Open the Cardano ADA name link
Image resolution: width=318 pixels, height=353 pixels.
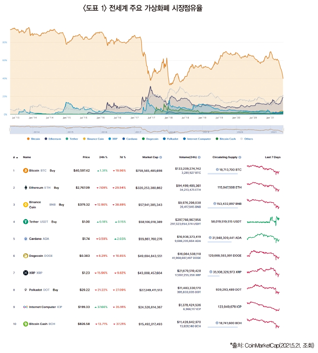point(39,239)
